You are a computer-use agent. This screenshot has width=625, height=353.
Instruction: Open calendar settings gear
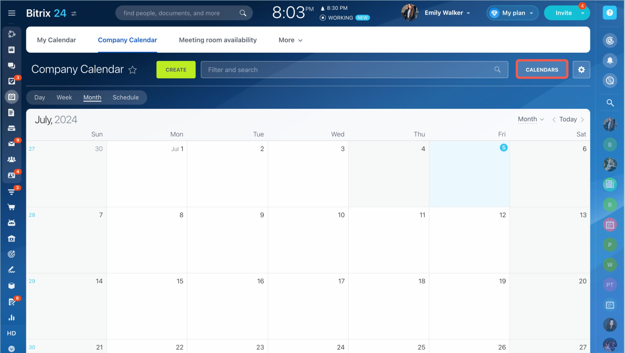point(581,70)
